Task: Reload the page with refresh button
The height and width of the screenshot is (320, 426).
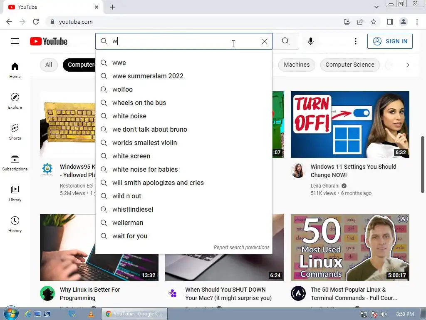Action: click(36, 22)
